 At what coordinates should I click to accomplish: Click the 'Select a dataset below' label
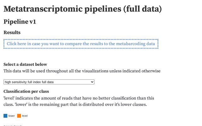tap(25, 65)
